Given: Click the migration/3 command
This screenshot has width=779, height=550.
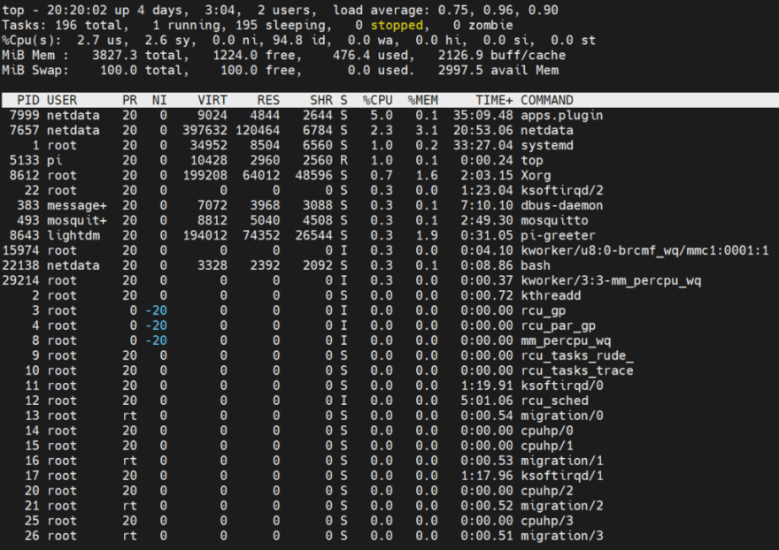Looking at the screenshot, I should pos(562,536).
